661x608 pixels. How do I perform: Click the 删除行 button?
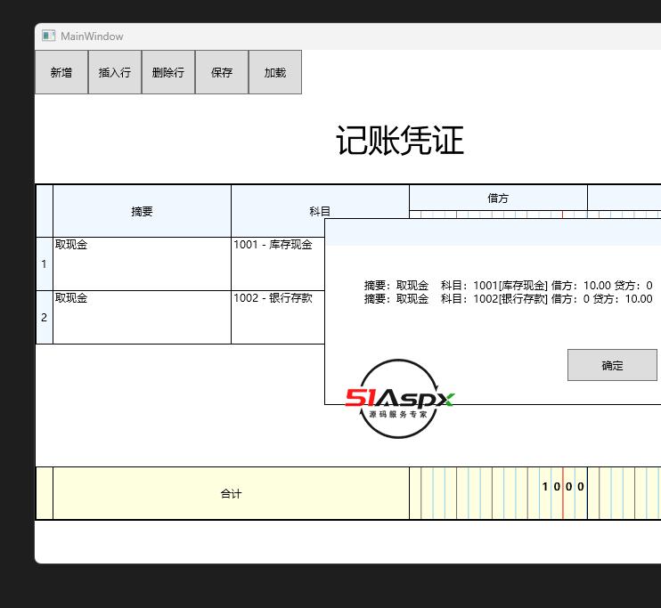point(168,72)
